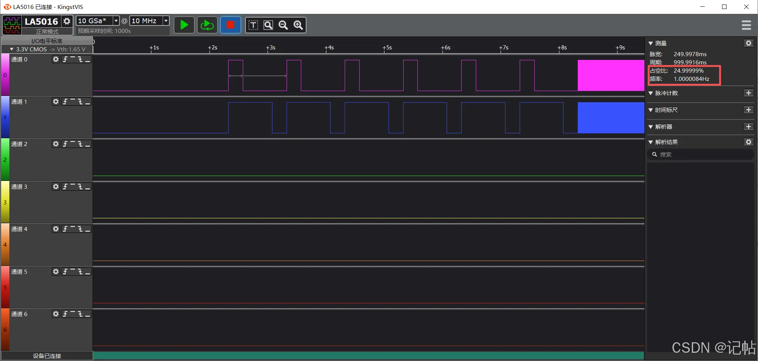758x361 pixels.
Task: Open settings gear for channel 0
Action: pos(56,59)
